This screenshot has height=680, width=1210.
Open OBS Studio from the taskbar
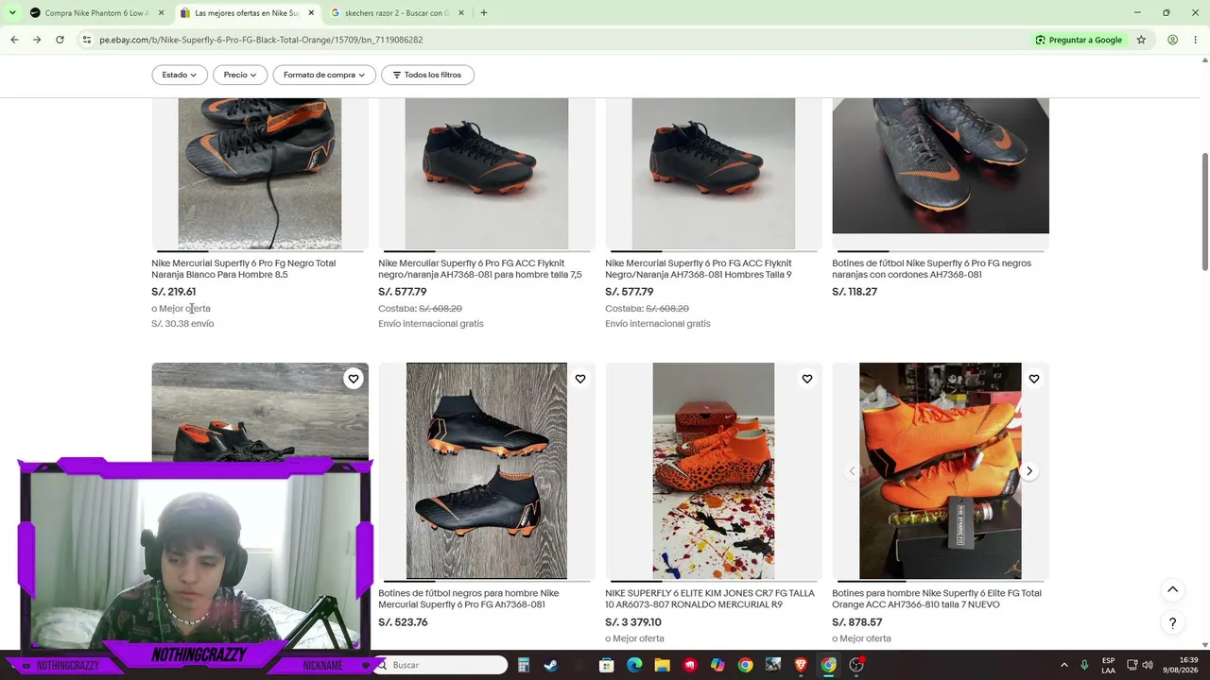pyautogui.click(x=856, y=665)
